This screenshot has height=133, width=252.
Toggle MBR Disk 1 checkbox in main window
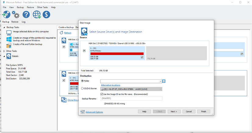click(64, 47)
